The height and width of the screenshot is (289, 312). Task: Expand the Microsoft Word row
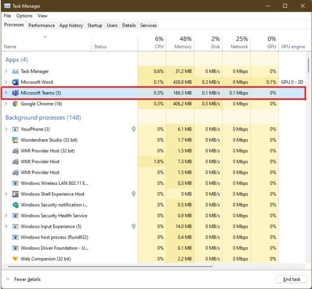[6, 82]
